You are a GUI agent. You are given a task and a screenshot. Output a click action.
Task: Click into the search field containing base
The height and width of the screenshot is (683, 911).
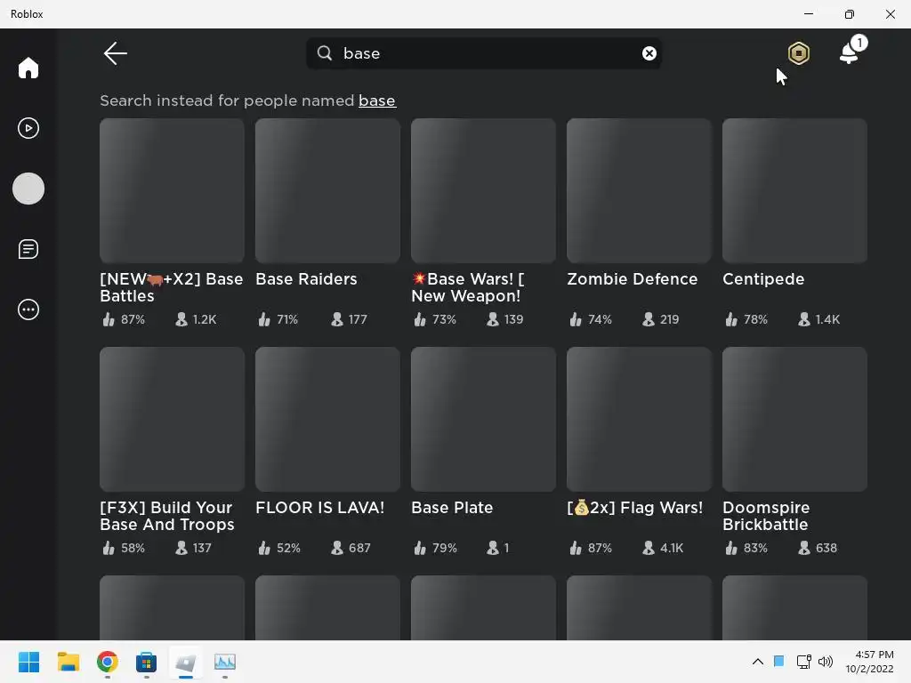coord(483,53)
